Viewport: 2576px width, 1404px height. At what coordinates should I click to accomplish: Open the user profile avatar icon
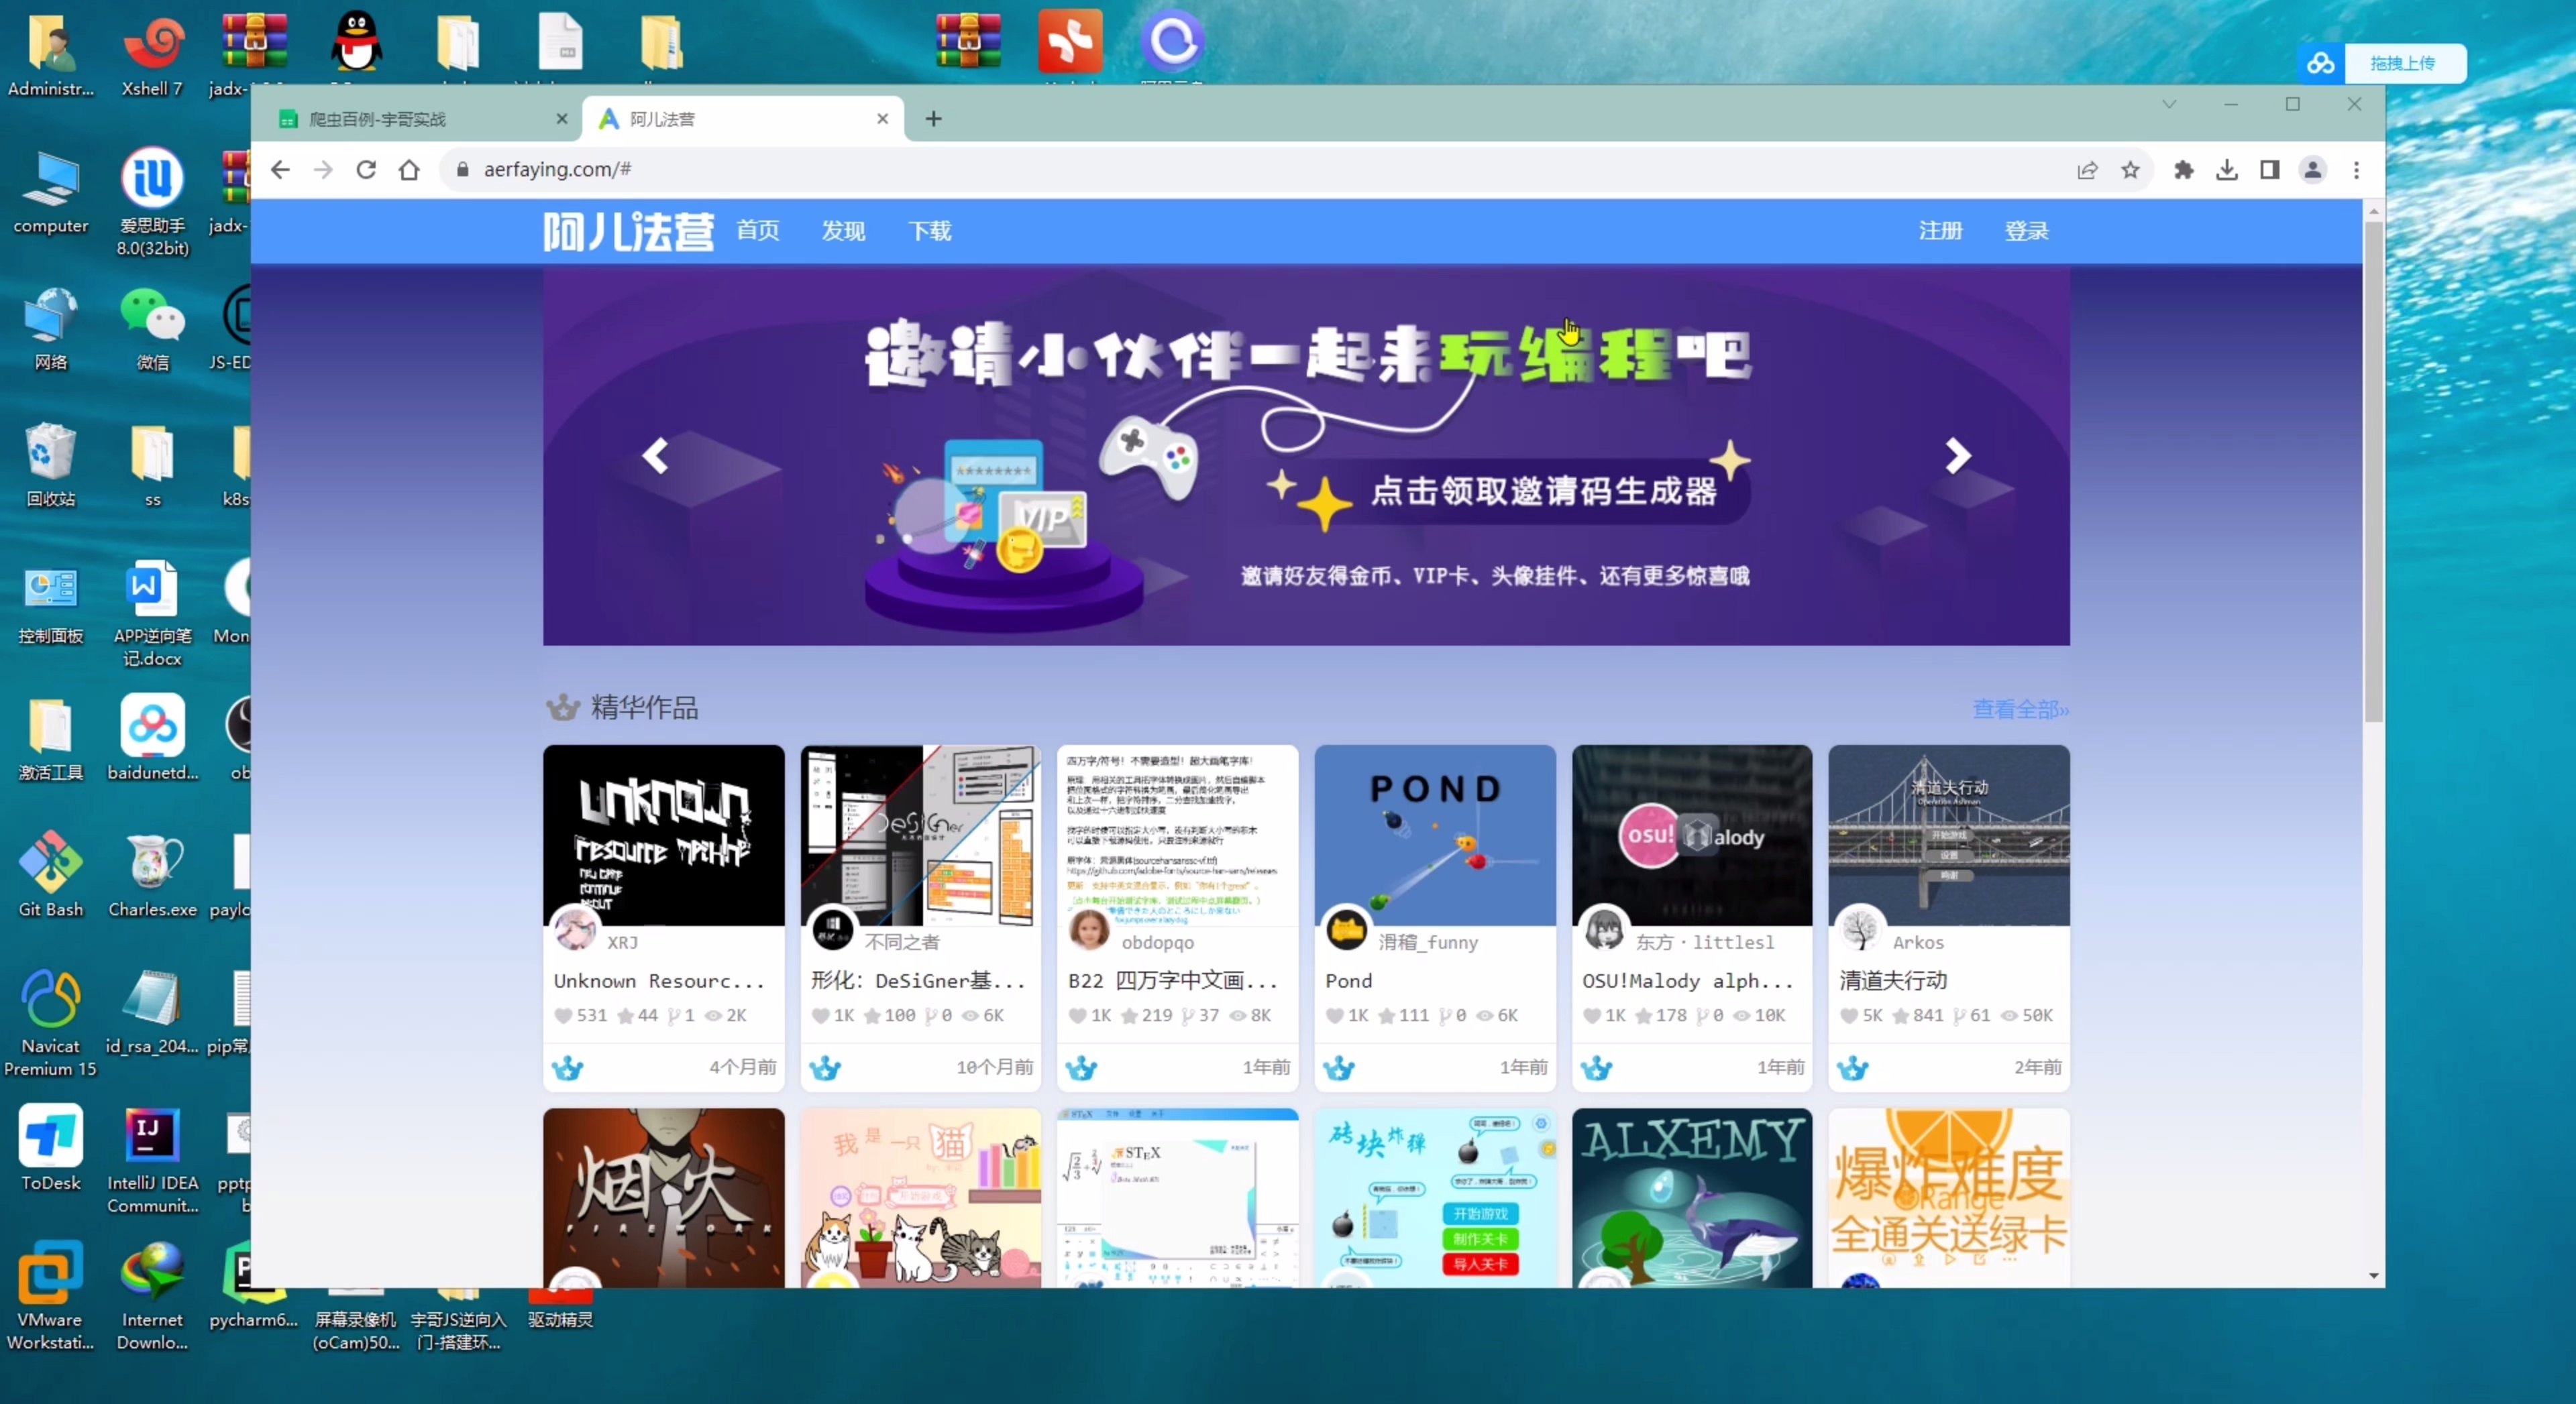(2313, 170)
